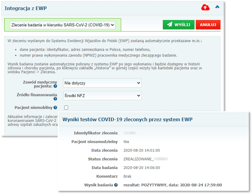Screen dimensions: 252x194
Task: Show help for Wynik badania
Action: pyautogui.click(x=116, y=185)
